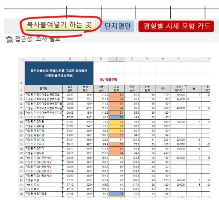This screenshot has width=219, height=200.
Task: Open the 복사붙여넣기 하는 곳 sheet tab
Action: tap(59, 25)
